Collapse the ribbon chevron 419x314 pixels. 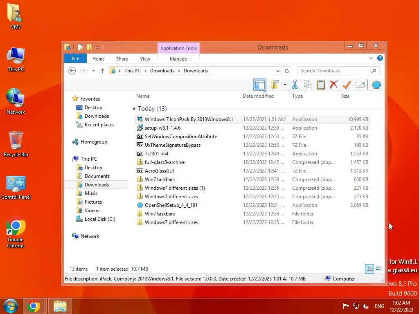tap(371, 58)
